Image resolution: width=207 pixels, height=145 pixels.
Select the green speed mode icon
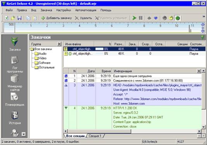point(178,18)
